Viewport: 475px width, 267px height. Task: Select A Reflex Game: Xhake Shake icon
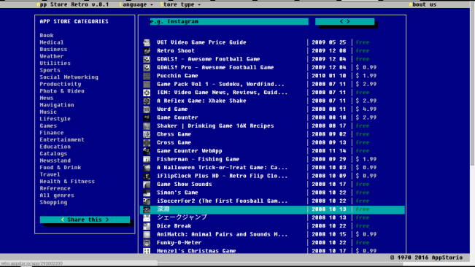pyautogui.click(x=147, y=101)
